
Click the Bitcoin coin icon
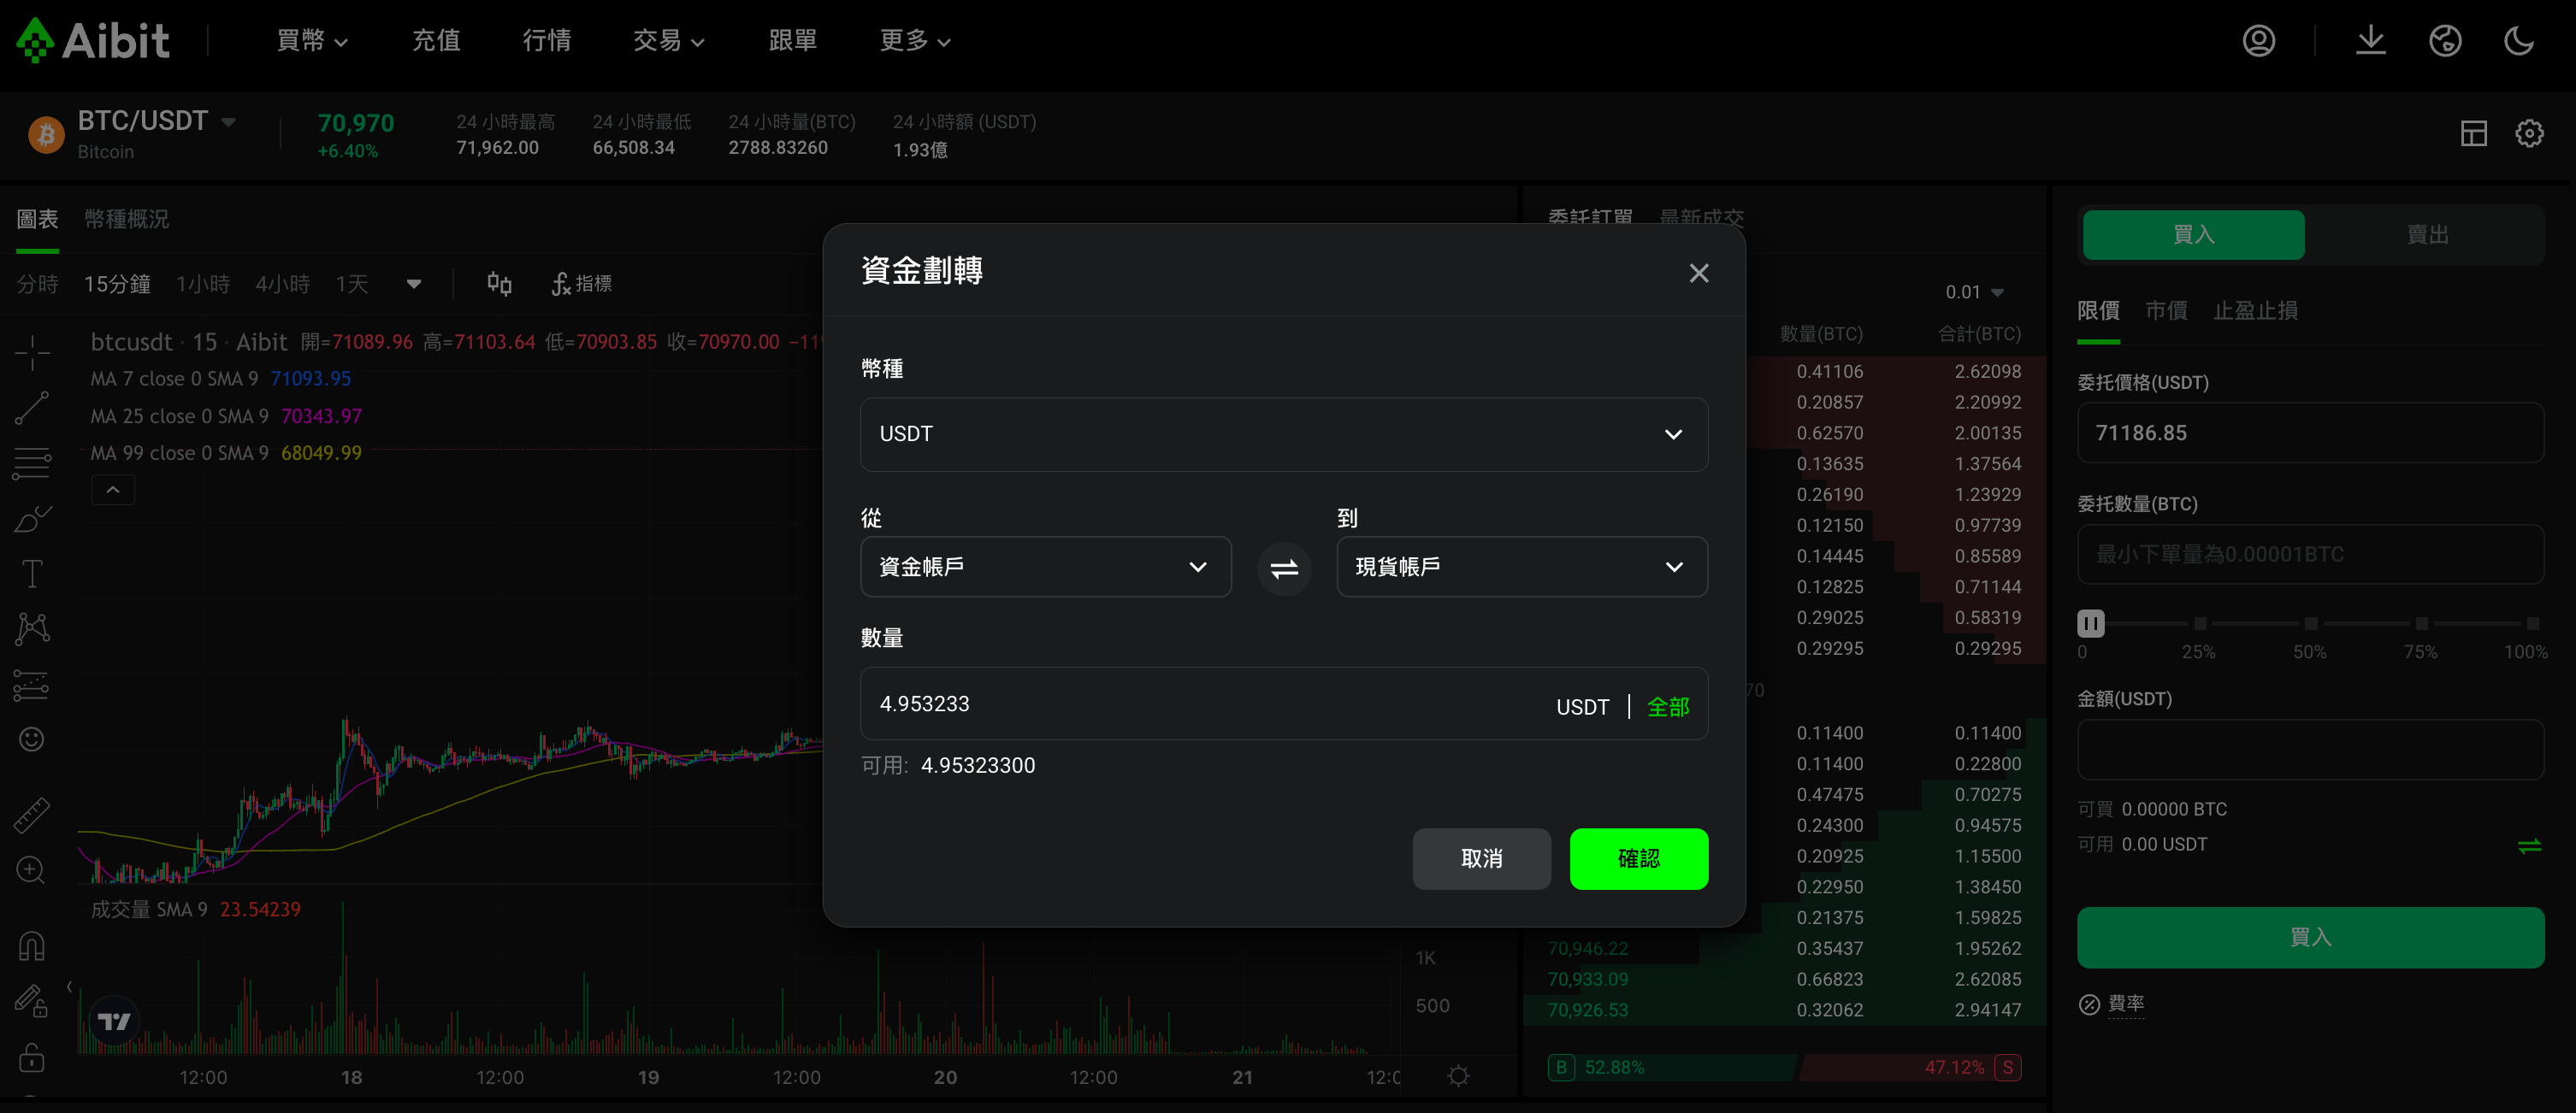46,135
